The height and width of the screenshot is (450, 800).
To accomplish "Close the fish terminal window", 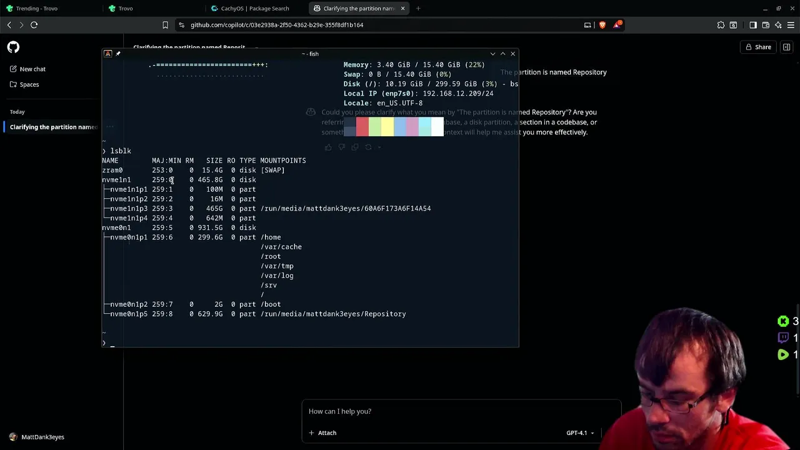I will click(x=512, y=54).
